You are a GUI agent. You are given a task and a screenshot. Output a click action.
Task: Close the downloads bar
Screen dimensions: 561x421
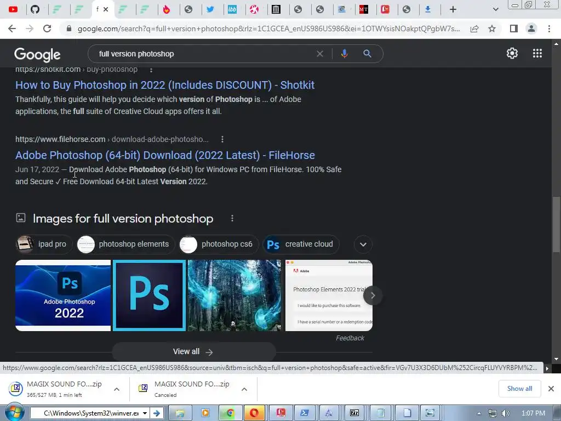(x=551, y=389)
